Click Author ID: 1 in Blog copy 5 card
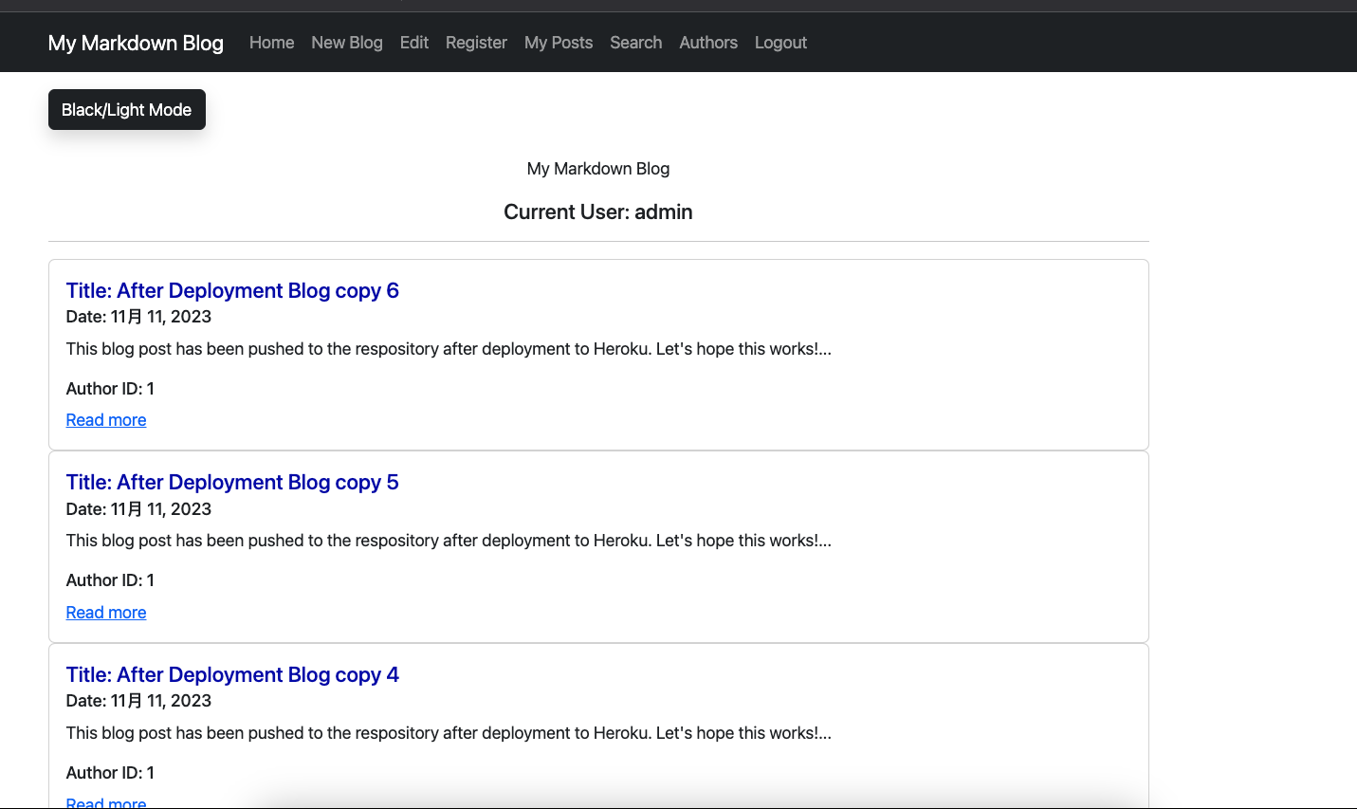The height and width of the screenshot is (809, 1357). point(110,580)
